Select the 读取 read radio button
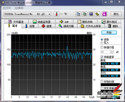Image resolution: width=125 pixels, height=102 pixels. pos(102,39)
